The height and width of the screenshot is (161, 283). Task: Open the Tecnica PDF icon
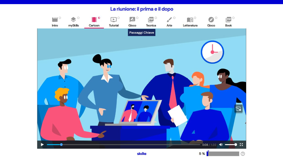pos(151,20)
